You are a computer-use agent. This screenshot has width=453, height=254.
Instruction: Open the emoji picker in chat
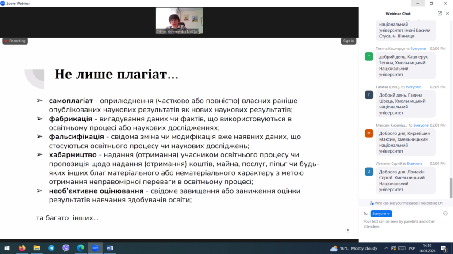coord(445,213)
